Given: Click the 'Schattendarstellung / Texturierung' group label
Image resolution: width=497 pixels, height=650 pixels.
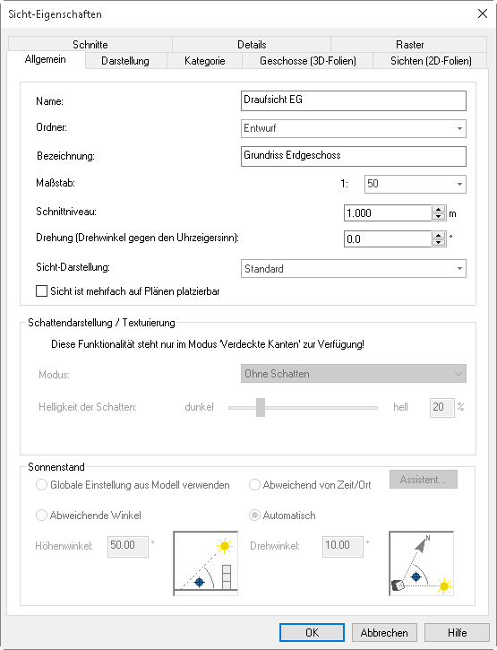Looking at the screenshot, I should pos(101,323).
